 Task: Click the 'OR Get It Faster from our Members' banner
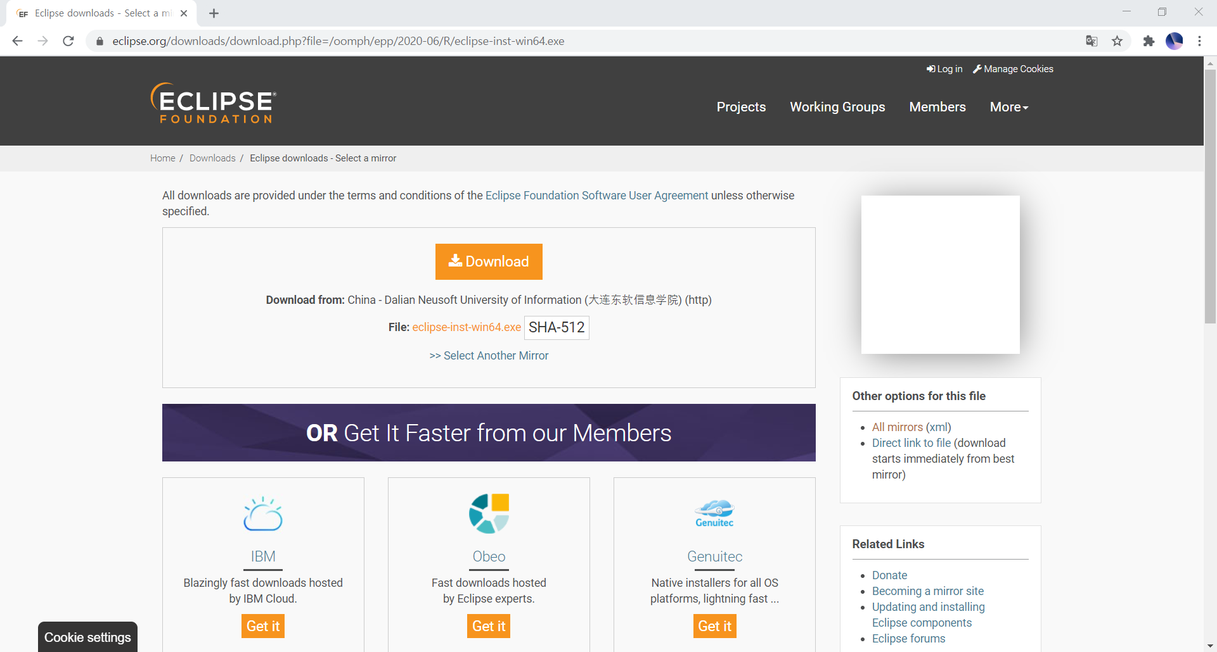pos(489,433)
